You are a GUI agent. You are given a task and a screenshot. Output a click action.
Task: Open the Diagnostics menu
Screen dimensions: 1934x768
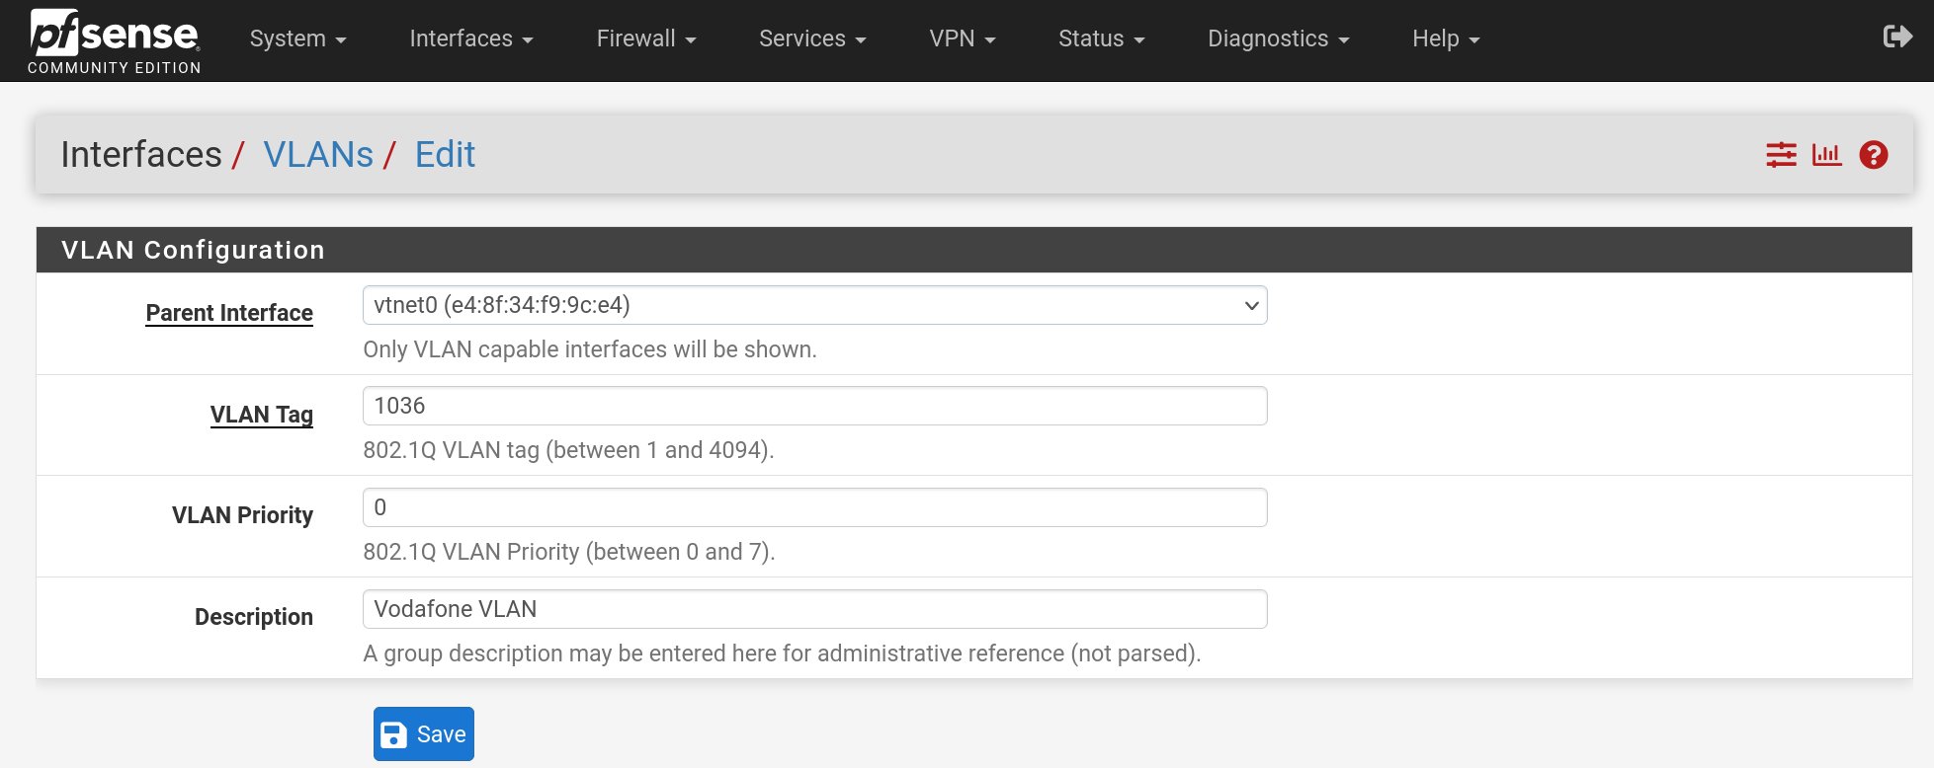coord(1278,38)
